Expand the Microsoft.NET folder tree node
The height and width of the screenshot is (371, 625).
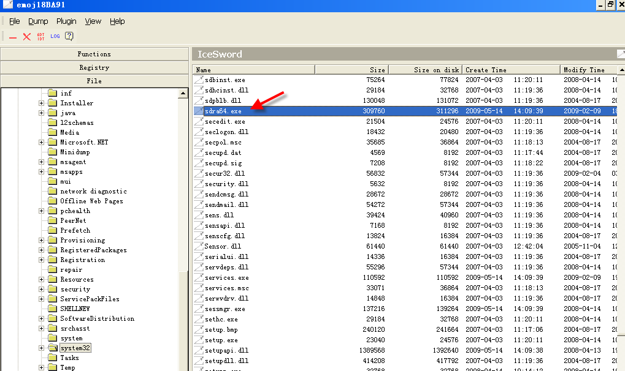42,142
